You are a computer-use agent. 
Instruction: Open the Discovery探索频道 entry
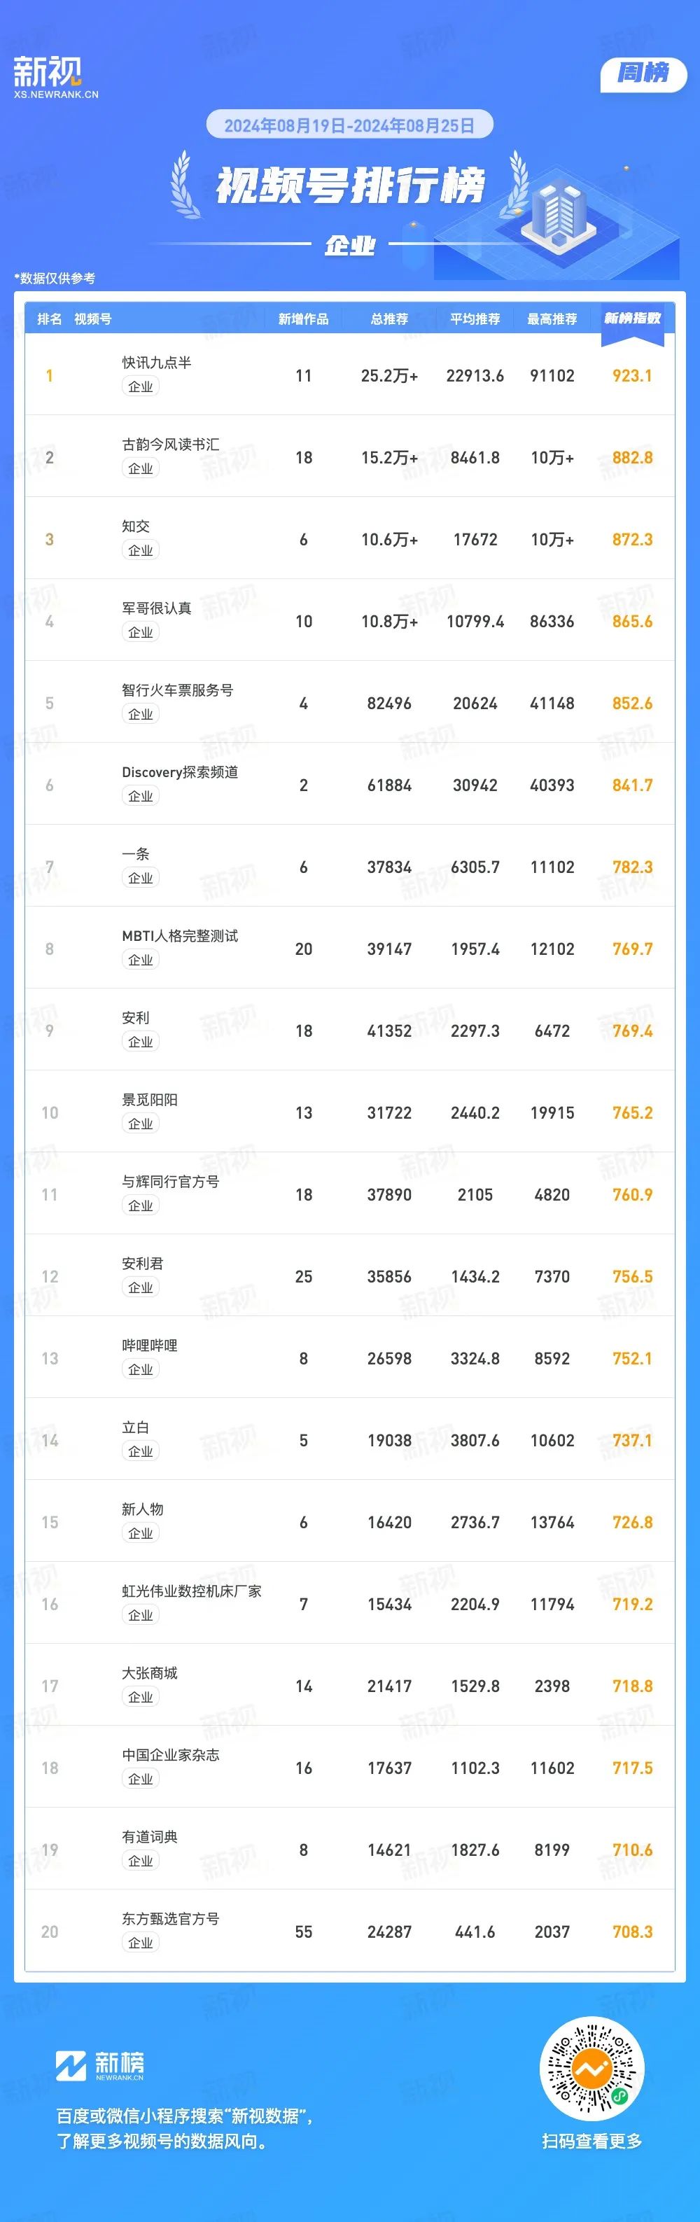(179, 772)
